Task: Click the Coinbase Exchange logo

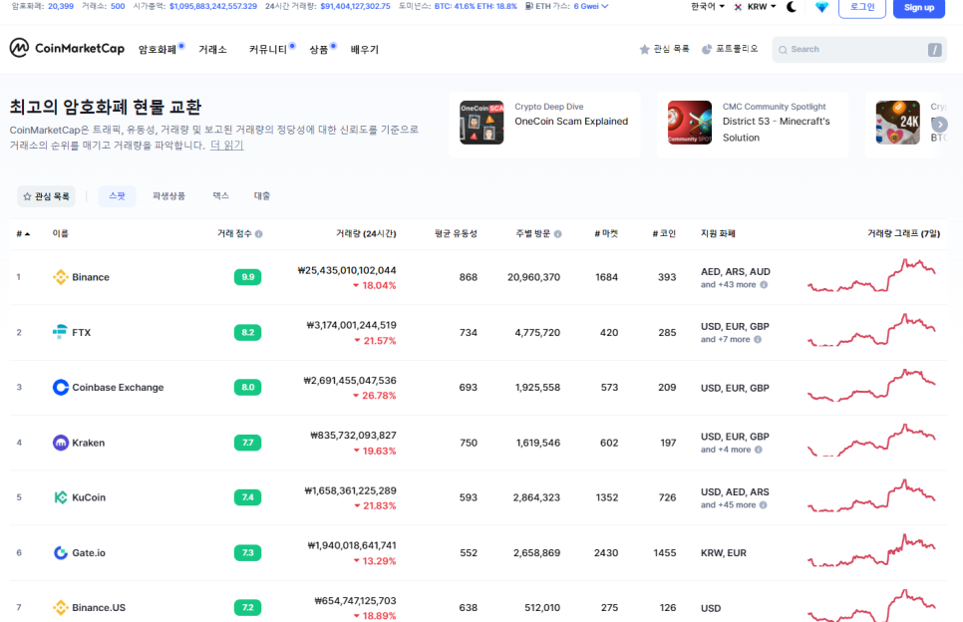Action: click(x=60, y=387)
